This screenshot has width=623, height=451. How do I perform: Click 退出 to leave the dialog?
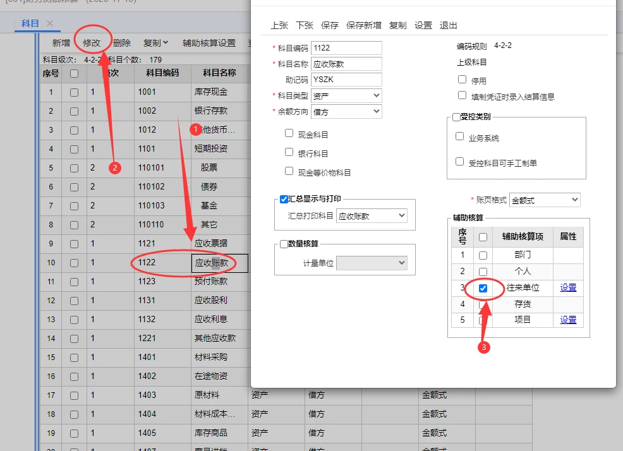[x=448, y=25]
